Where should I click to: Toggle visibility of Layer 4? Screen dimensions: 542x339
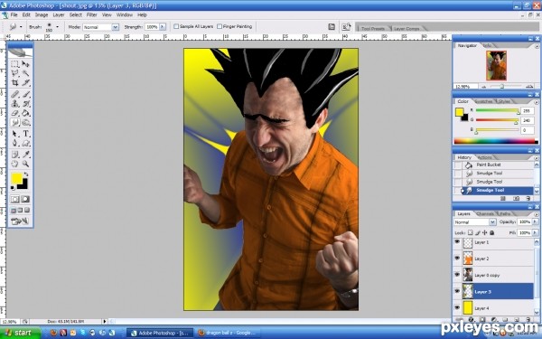pos(457,307)
